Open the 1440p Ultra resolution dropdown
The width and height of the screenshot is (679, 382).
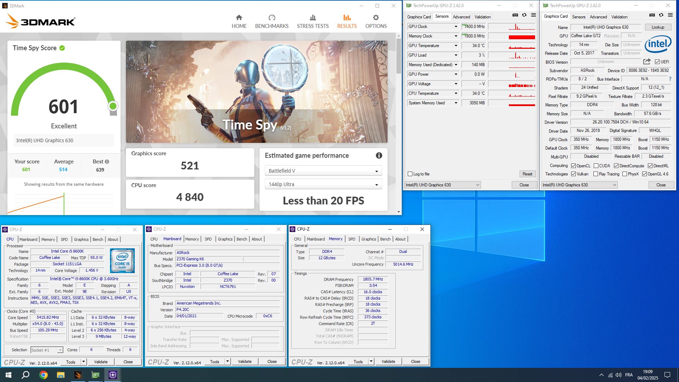tap(323, 184)
